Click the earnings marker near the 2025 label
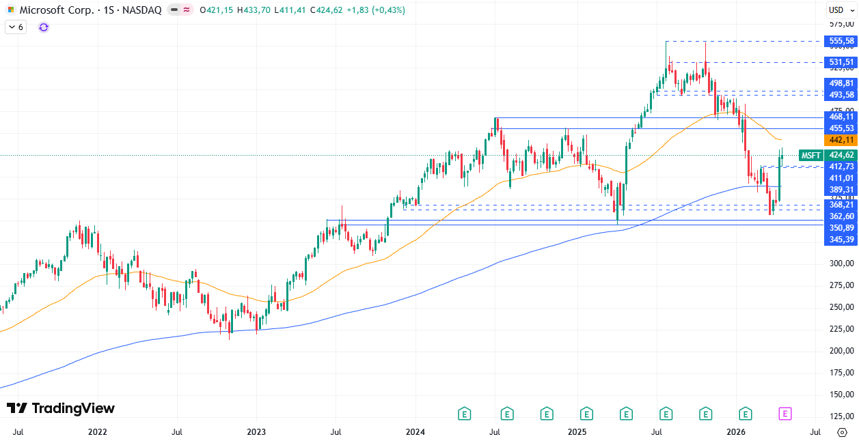 [586, 413]
